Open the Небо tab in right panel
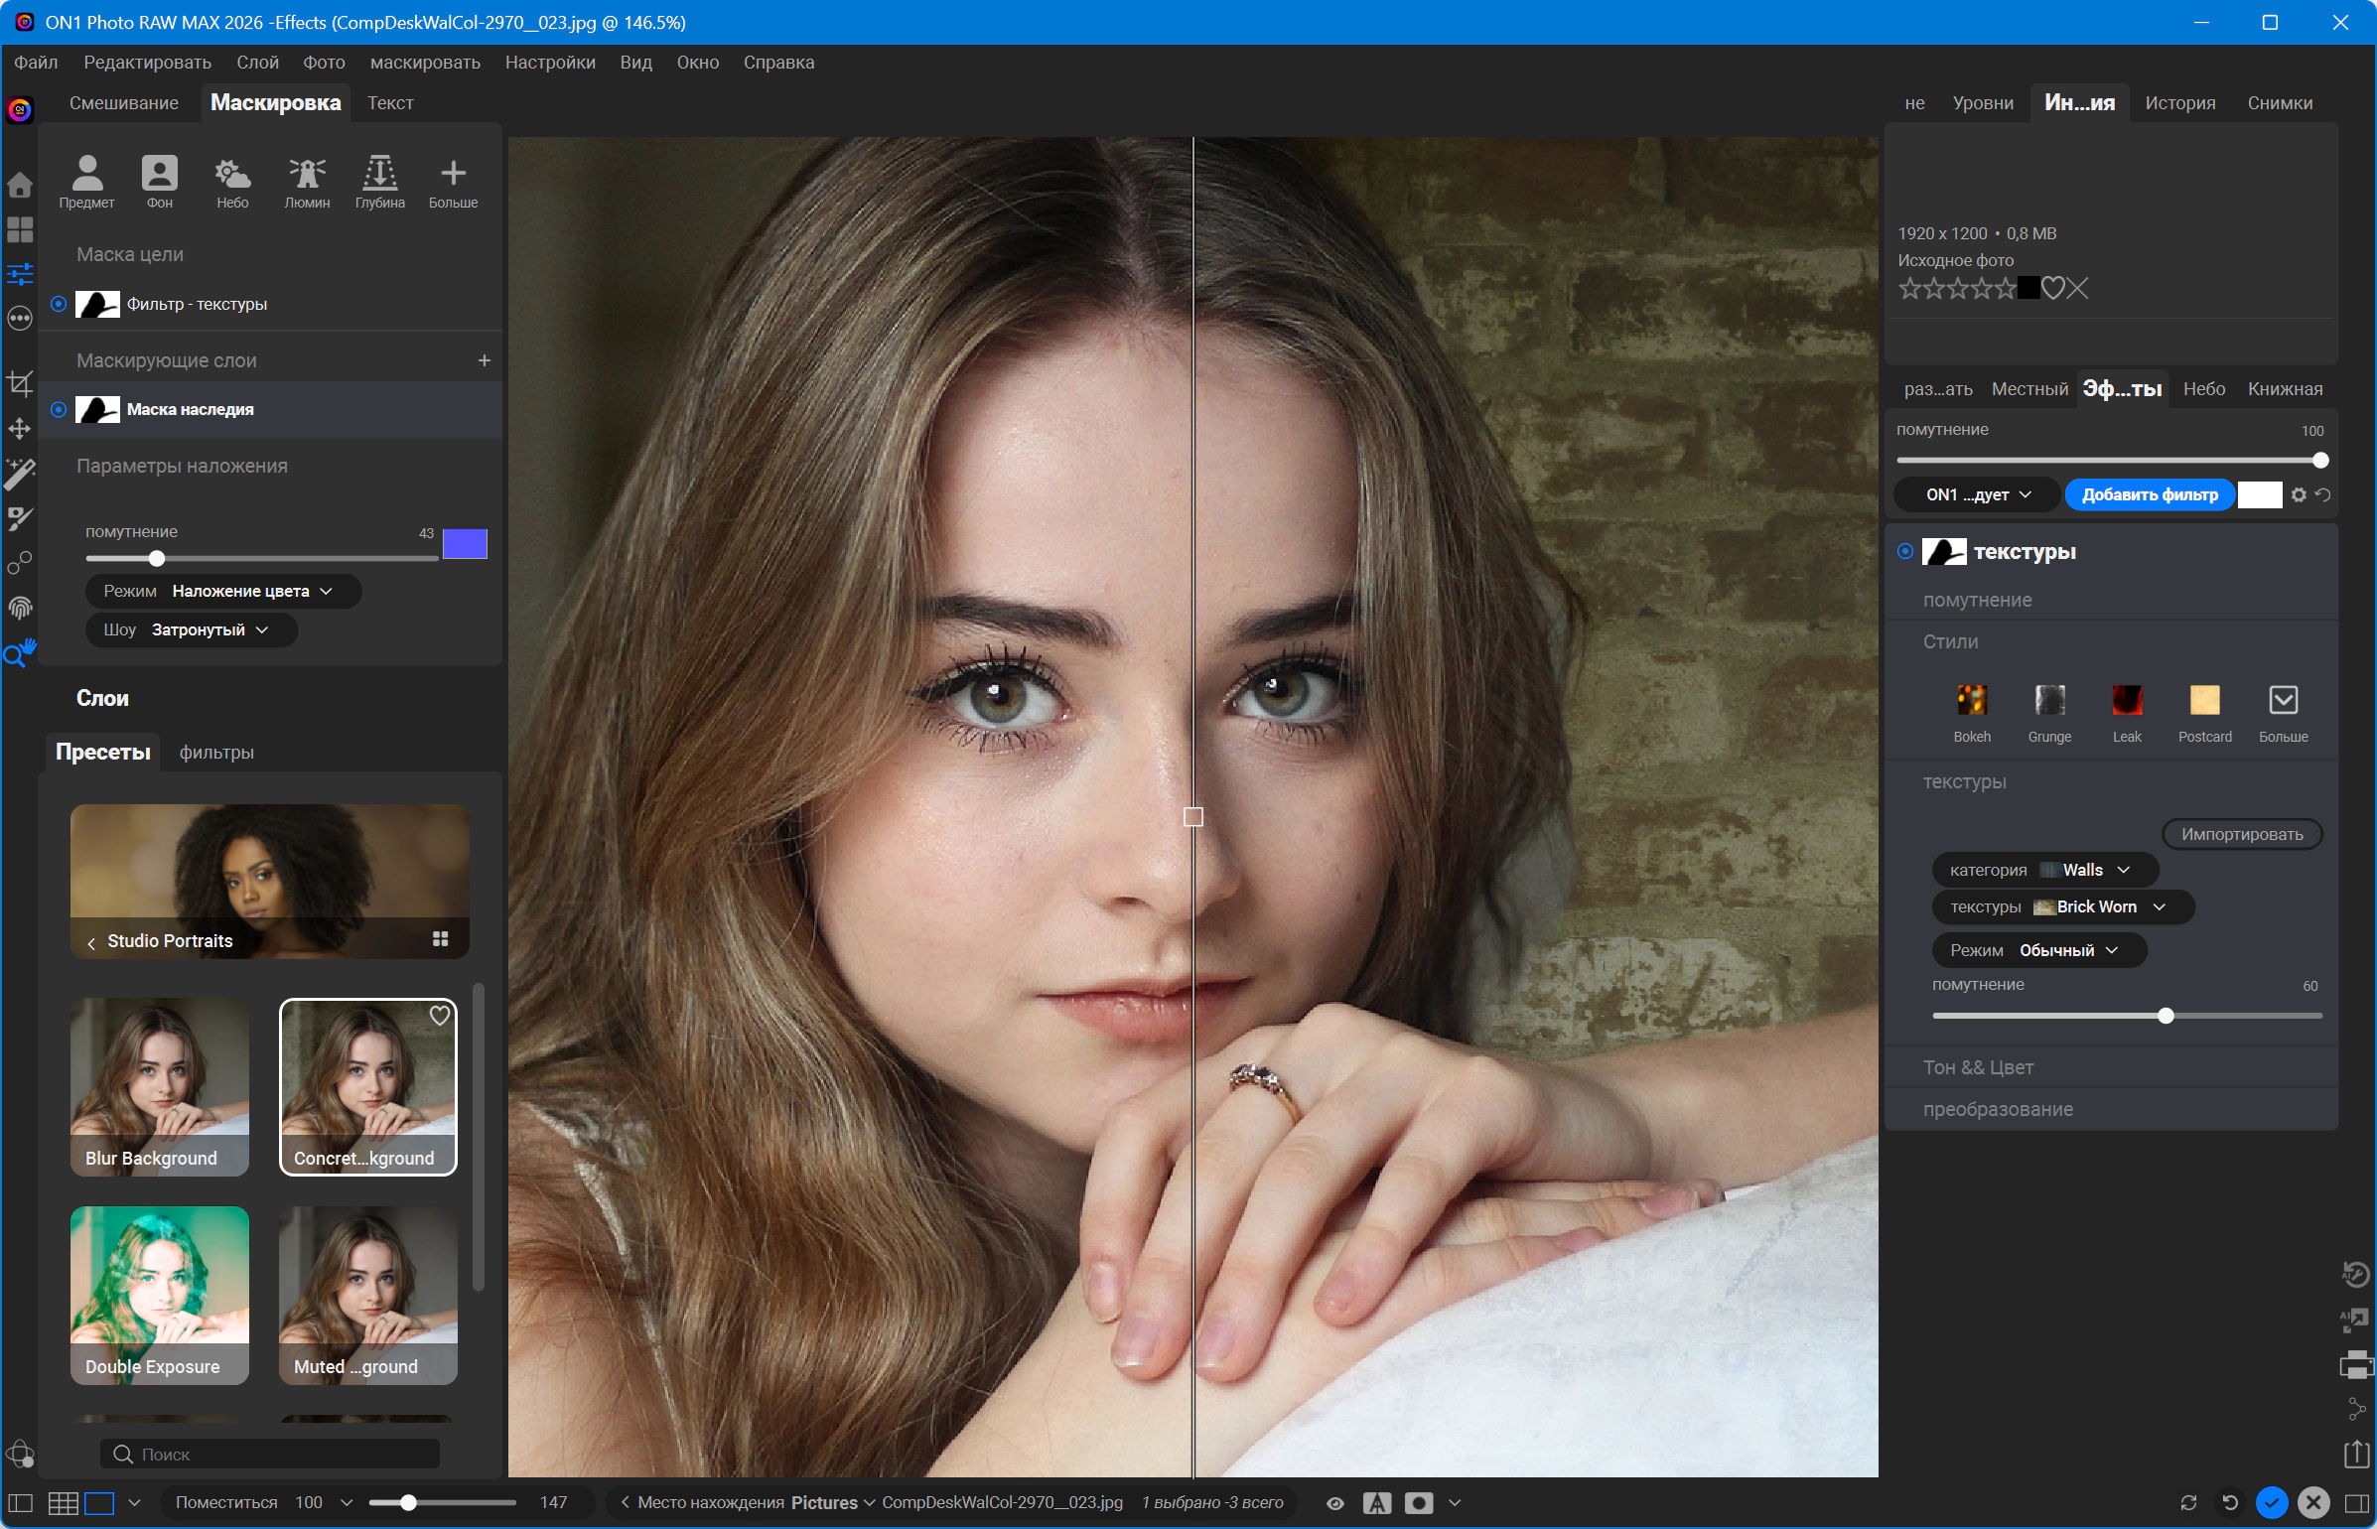Screen dimensions: 2377x1529 click(x=2204, y=389)
